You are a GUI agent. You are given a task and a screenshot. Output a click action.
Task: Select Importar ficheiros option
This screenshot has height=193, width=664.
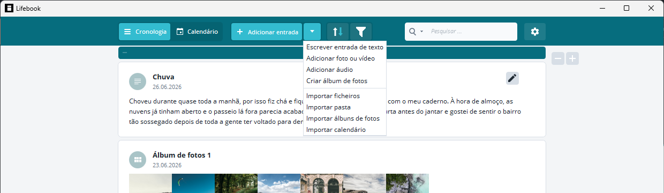point(344,96)
